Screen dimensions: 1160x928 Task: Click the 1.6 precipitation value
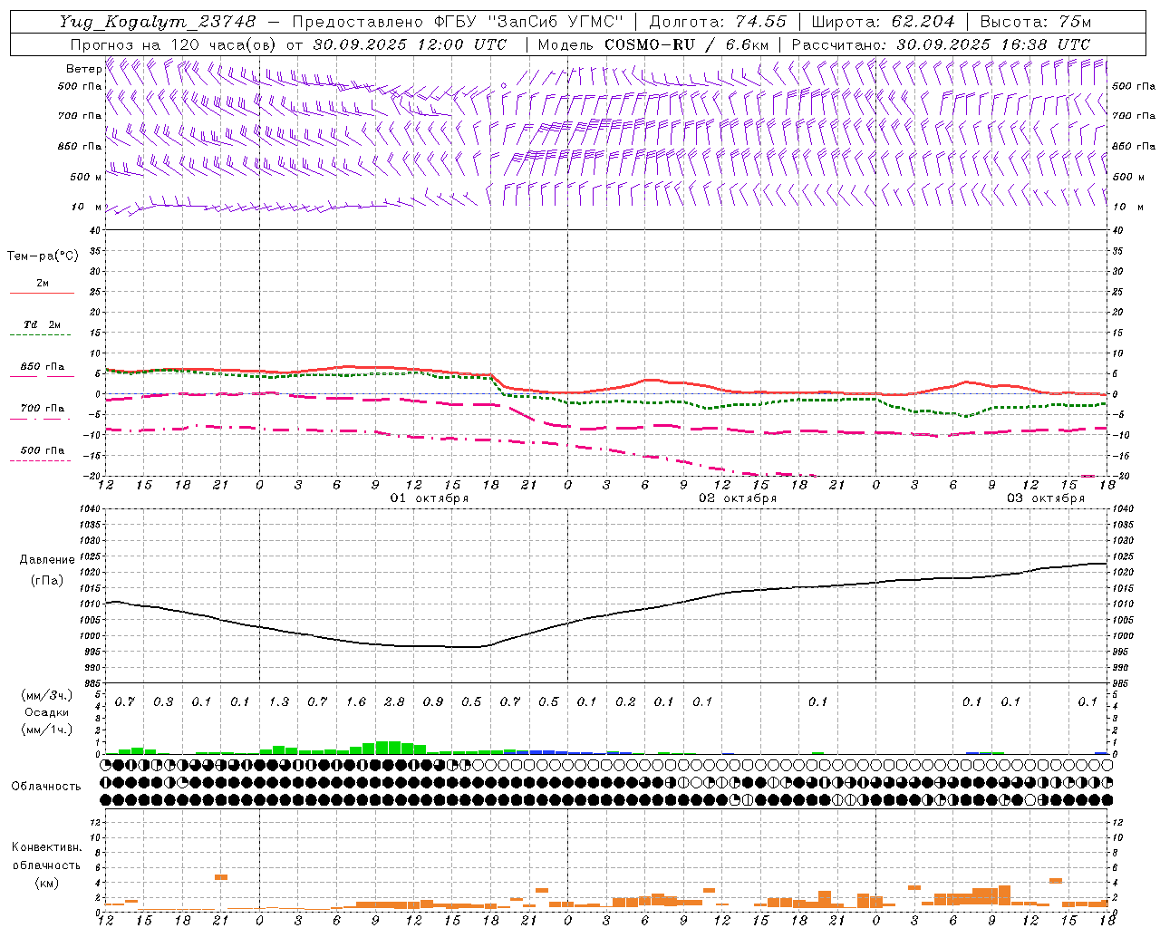(356, 702)
